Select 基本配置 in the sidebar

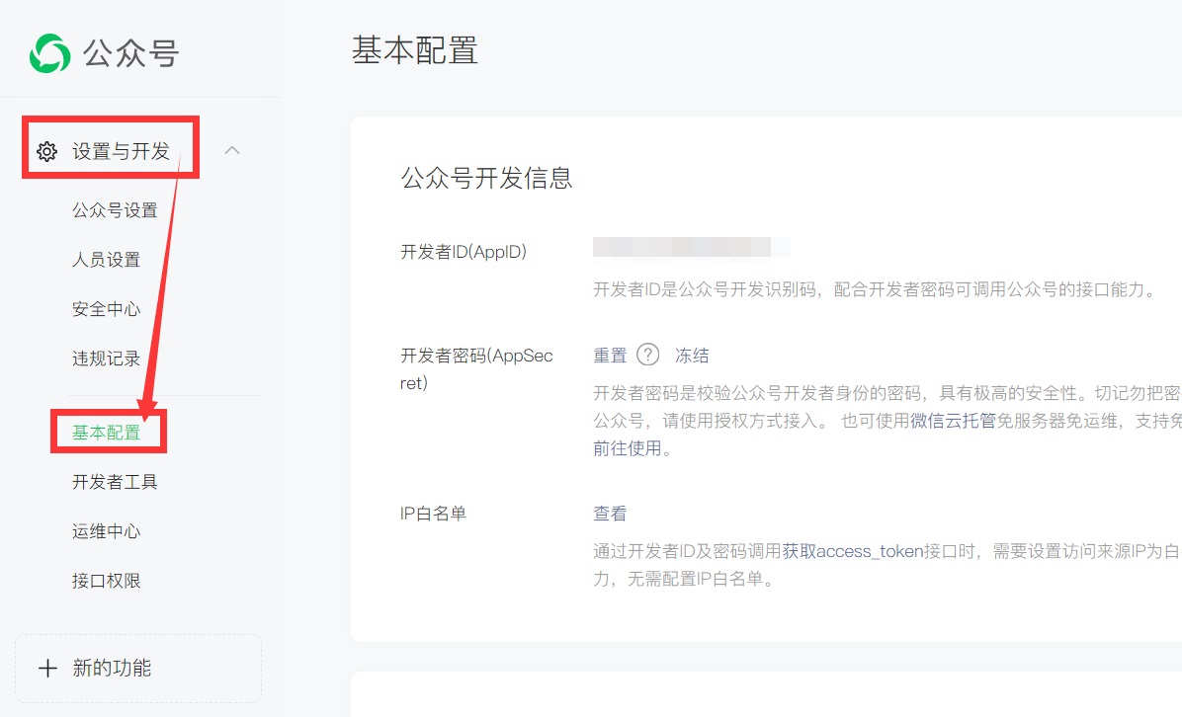point(107,433)
